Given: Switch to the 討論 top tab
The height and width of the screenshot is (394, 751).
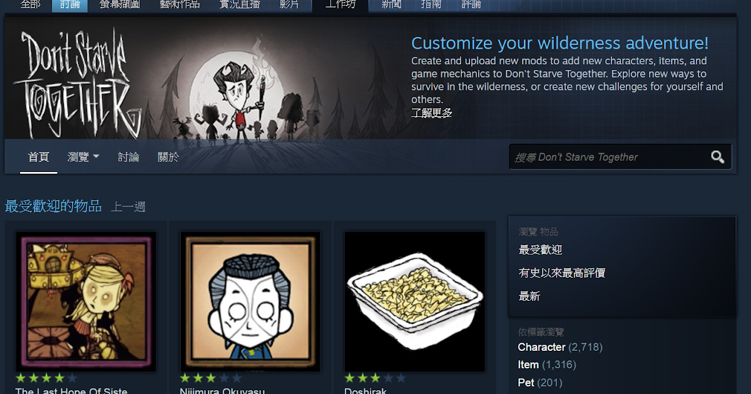Looking at the screenshot, I should 70,5.
